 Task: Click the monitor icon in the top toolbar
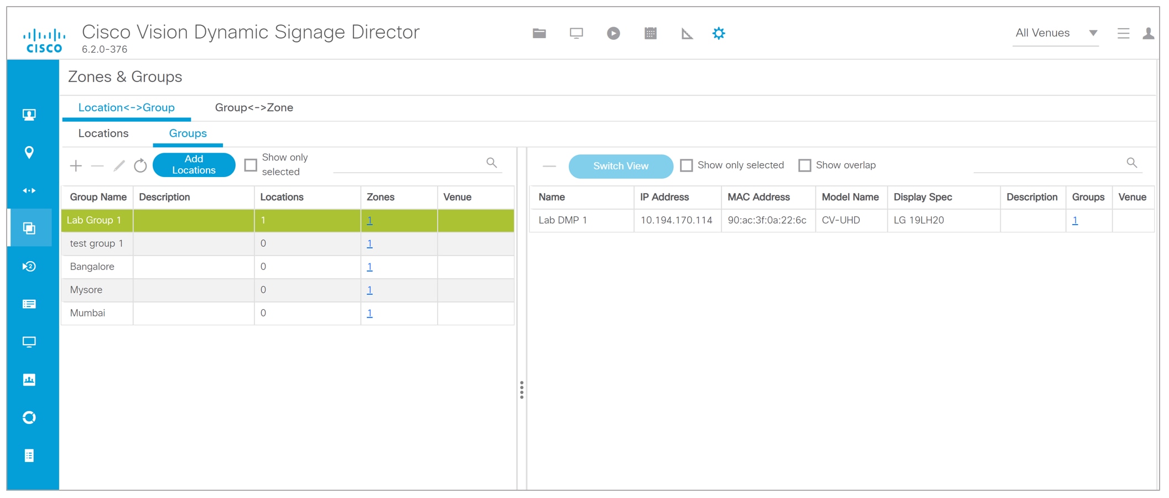click(x=576, y=33)
